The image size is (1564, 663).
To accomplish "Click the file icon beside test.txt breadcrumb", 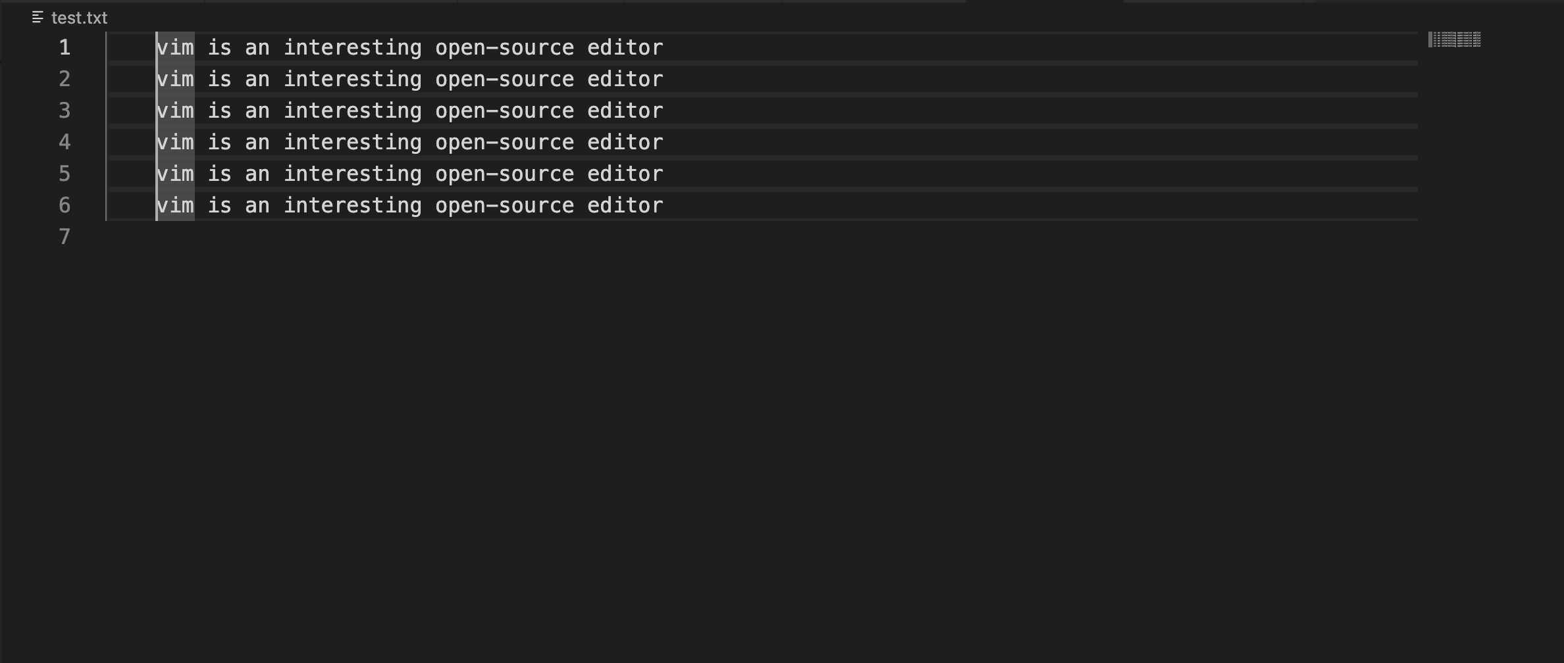I will [38, 18].
